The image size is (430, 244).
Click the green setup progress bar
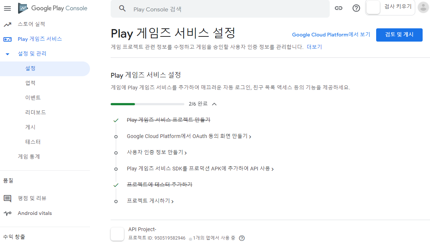point(148,104)
